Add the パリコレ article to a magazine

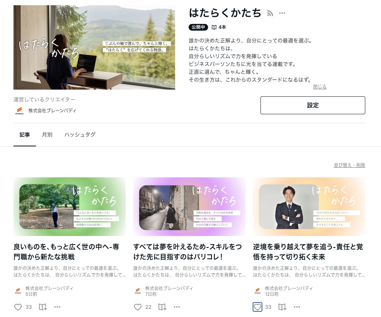click(162, 307)
